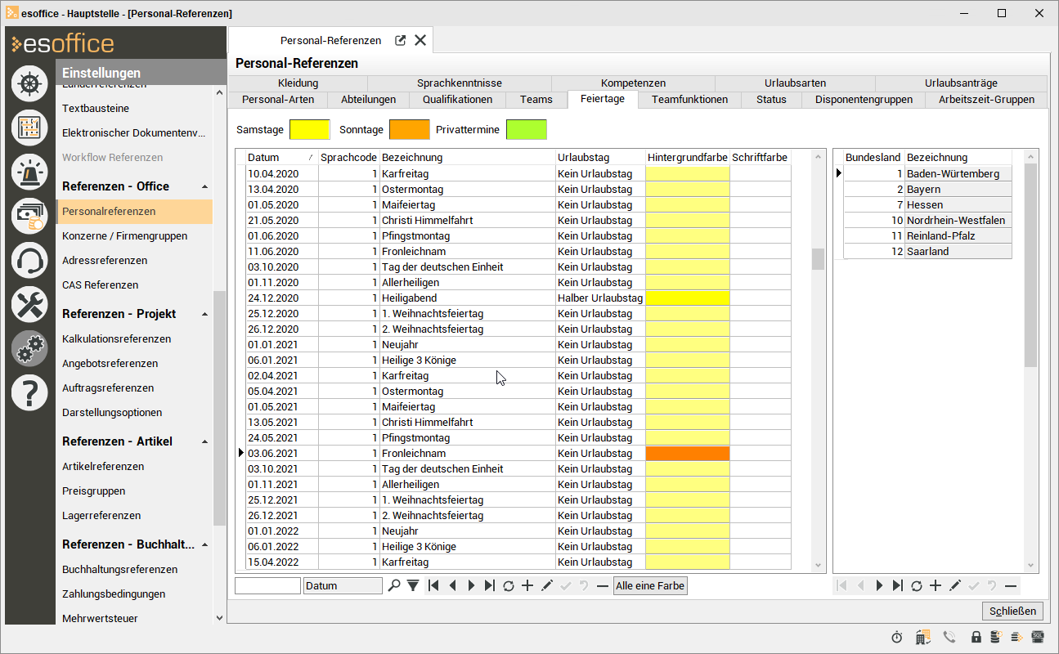This screenshot has height=654, width=1059.
Task: Pick the yellow Samstage color swatch
Action: [310, 129]
